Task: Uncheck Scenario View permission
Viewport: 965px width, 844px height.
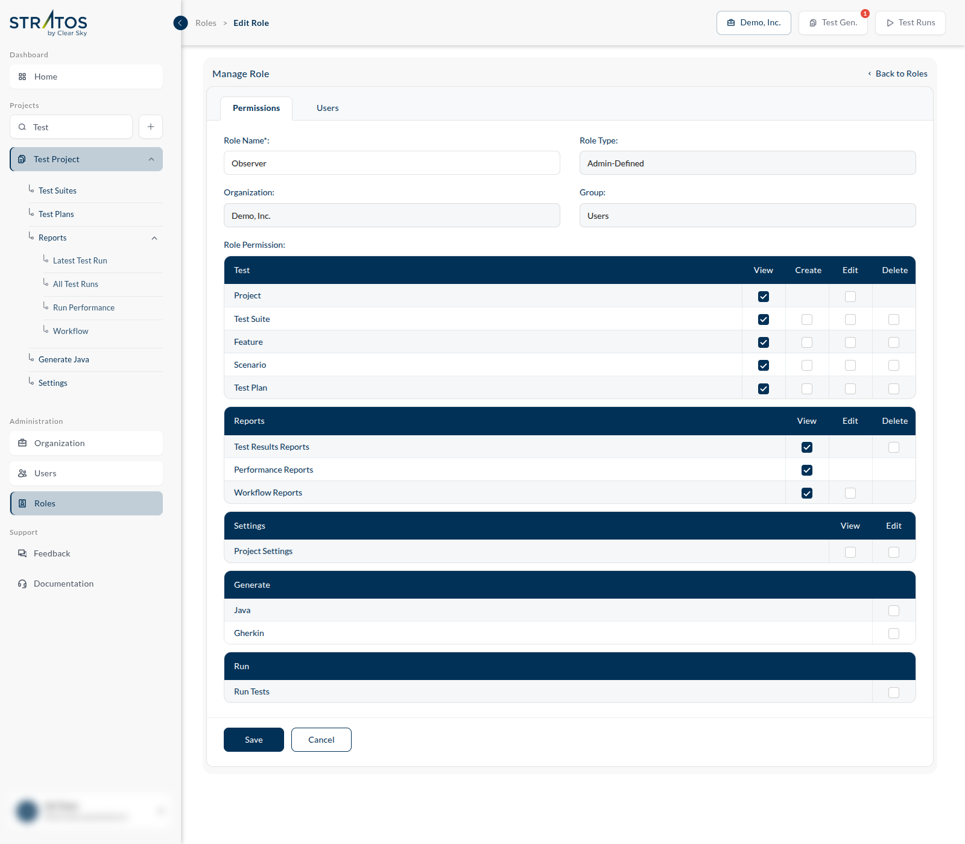Action: tap(764, 365)
